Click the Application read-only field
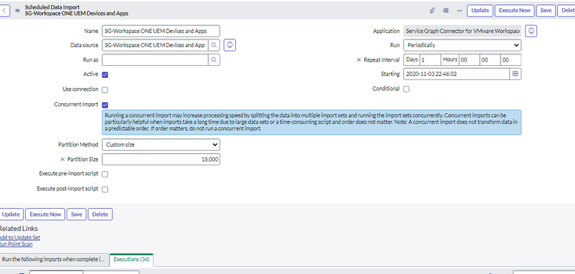The height and width of the screenshot is (274, 575). point(462,31)
